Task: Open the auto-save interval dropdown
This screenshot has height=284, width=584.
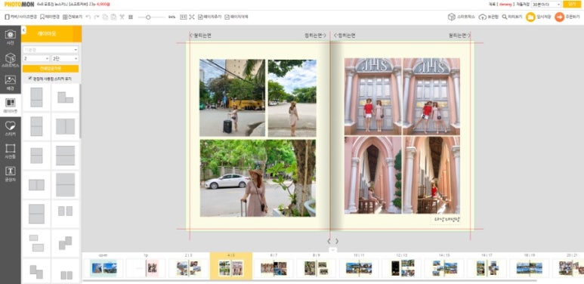Action: (x=546, y=5)
